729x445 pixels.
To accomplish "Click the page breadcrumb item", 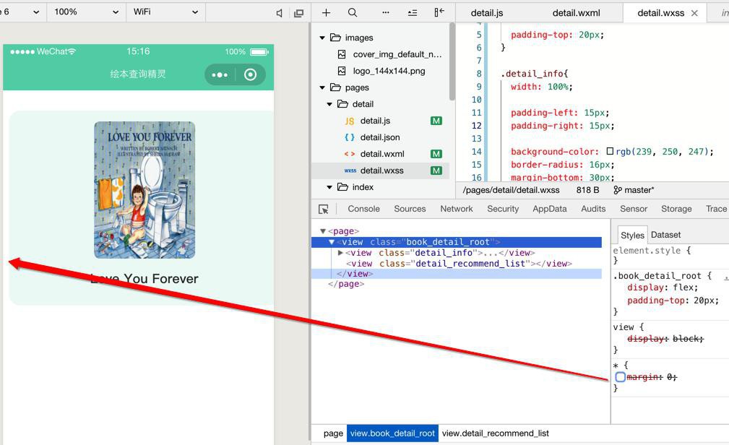I will [333, 433].
